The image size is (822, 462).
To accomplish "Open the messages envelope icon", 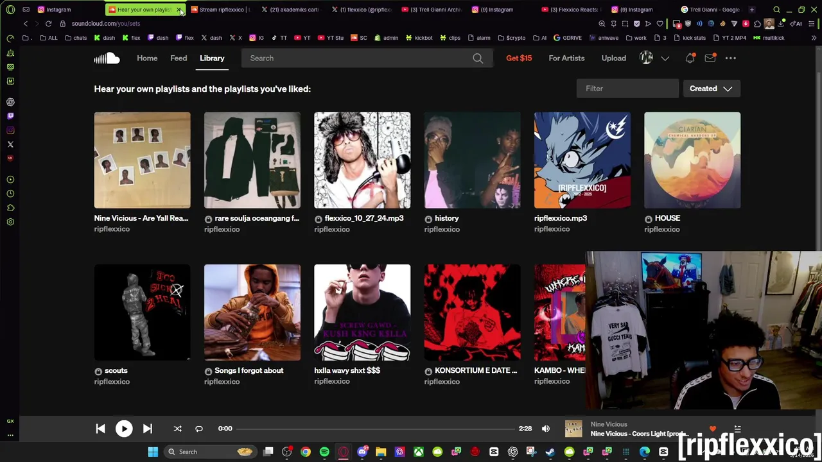I will click(x=710, y=58).
